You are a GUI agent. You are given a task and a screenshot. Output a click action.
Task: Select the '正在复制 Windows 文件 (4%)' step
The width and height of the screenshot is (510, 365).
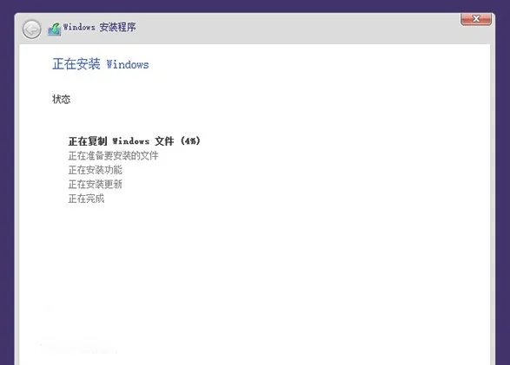(135, 140)
